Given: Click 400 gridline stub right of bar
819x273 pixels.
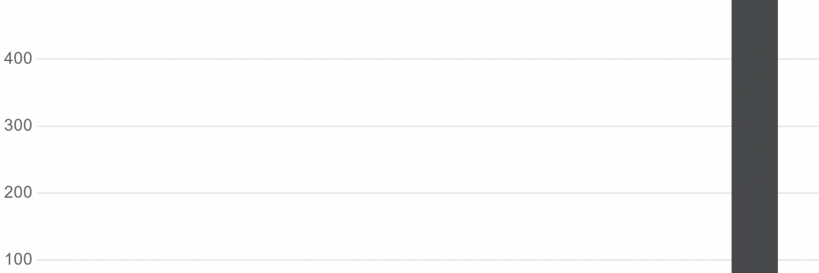Looking at the screenshot, I should pyautogui.click(x=798, y=59).
